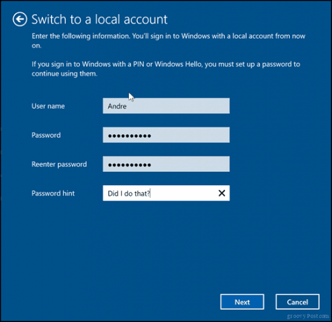Screen dimensions: 332x322
Task: Click the masked dots in Reenter password
Action: click(x=130, y=165)
